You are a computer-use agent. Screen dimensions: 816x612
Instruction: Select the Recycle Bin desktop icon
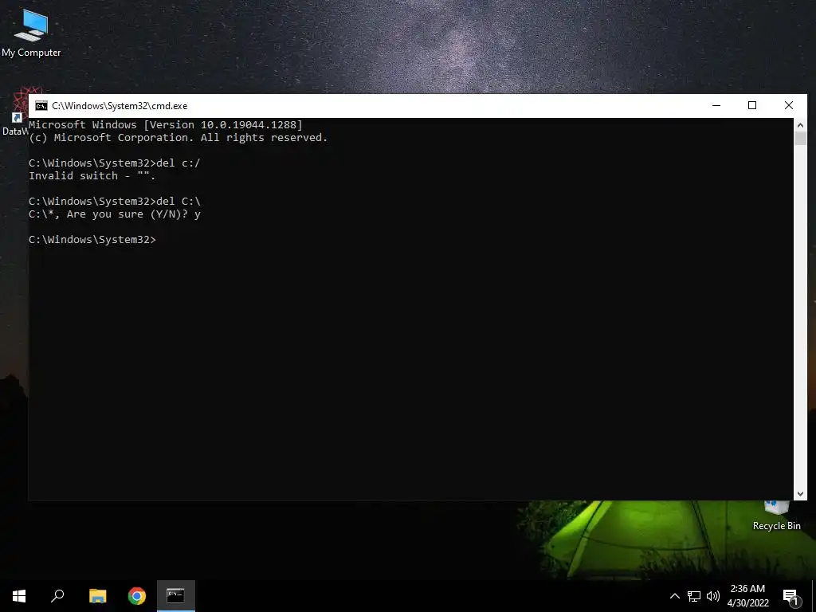pos(776,516)
